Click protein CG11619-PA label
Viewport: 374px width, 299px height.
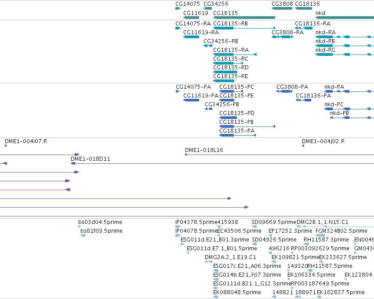click(x=201, y=96)
